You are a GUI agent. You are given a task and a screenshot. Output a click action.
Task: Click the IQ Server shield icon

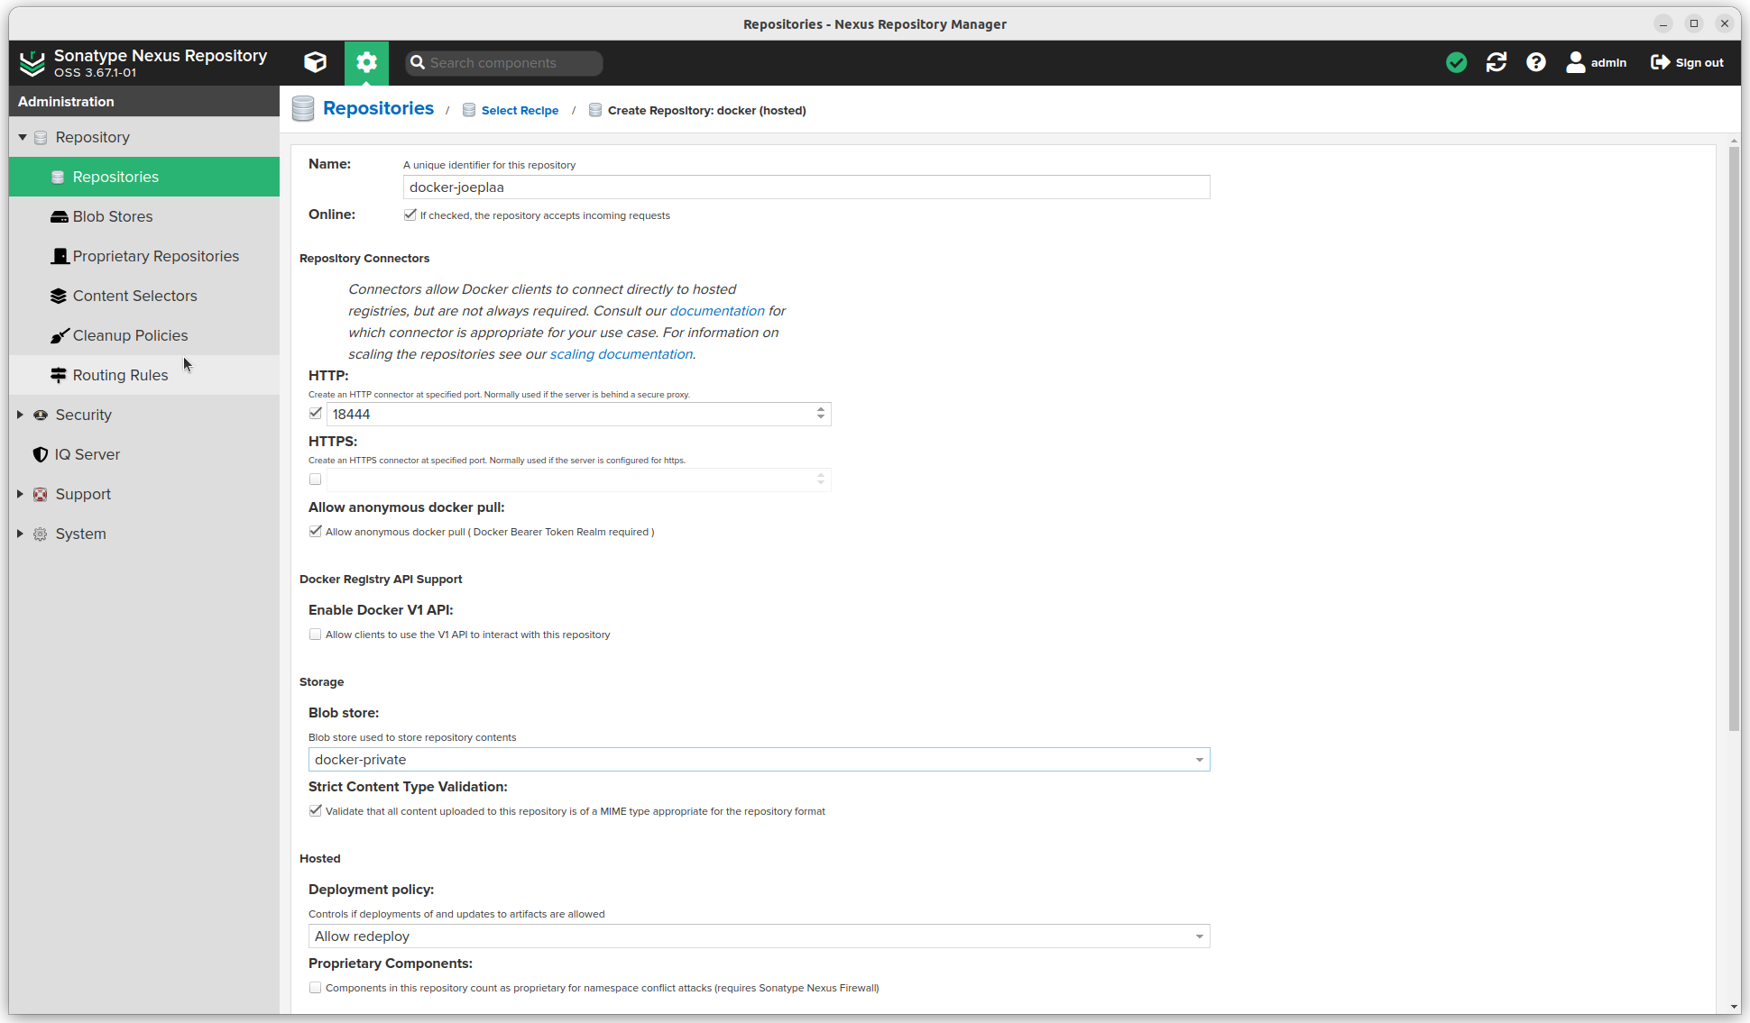click(x=41, y=454)
